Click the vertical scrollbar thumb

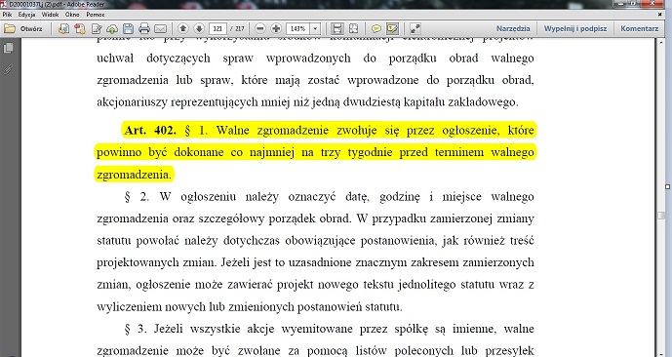pyautogui.click(x=661, y=217)
